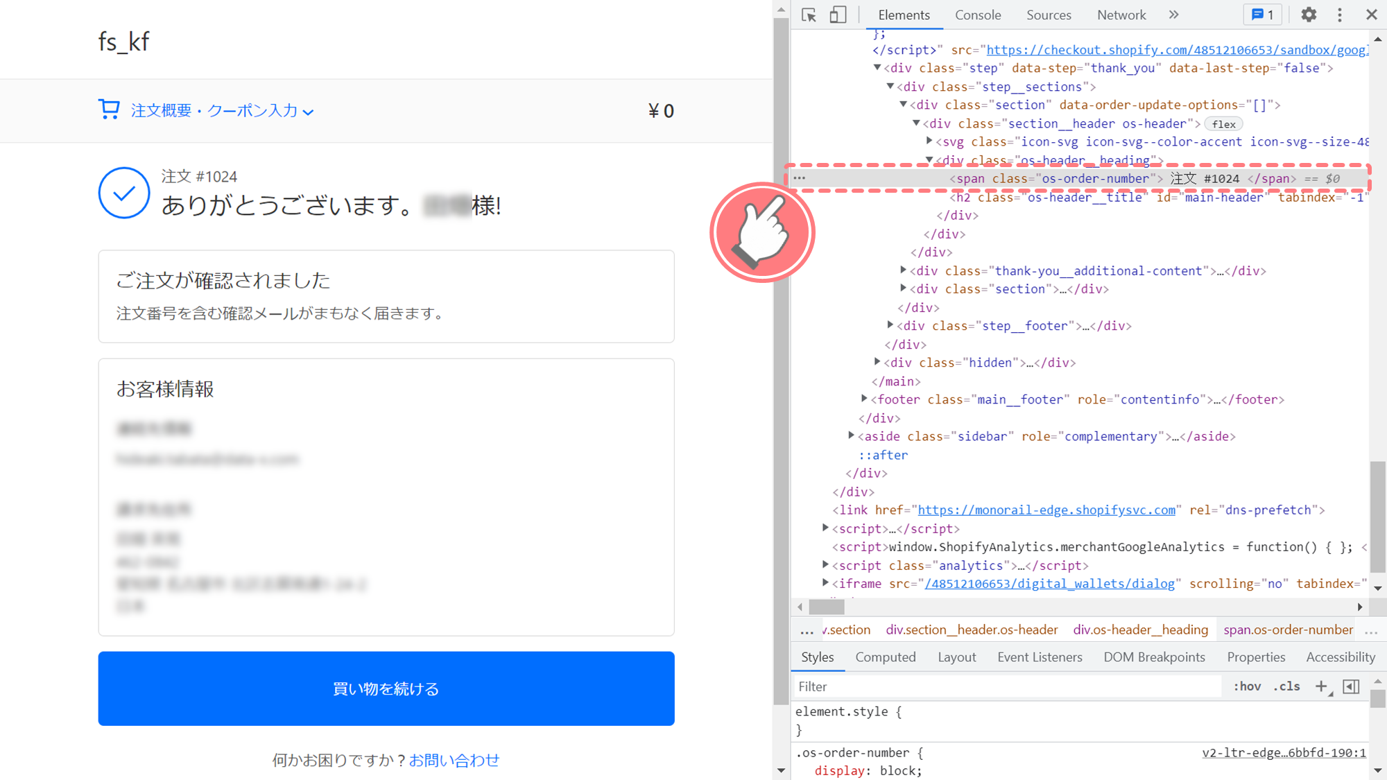Open the DOM Breakpoints pane tab

tap(1155, 657)
